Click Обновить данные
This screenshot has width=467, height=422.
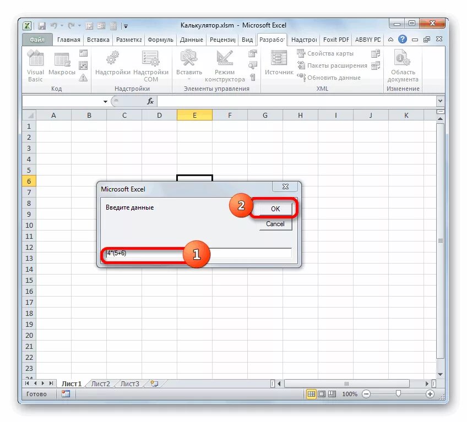click(329, 78)
